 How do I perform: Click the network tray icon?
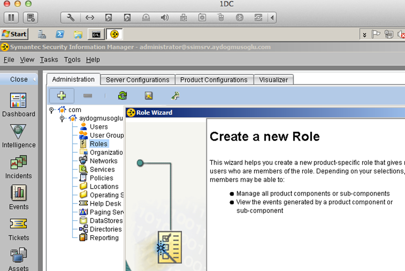(389, 34)
